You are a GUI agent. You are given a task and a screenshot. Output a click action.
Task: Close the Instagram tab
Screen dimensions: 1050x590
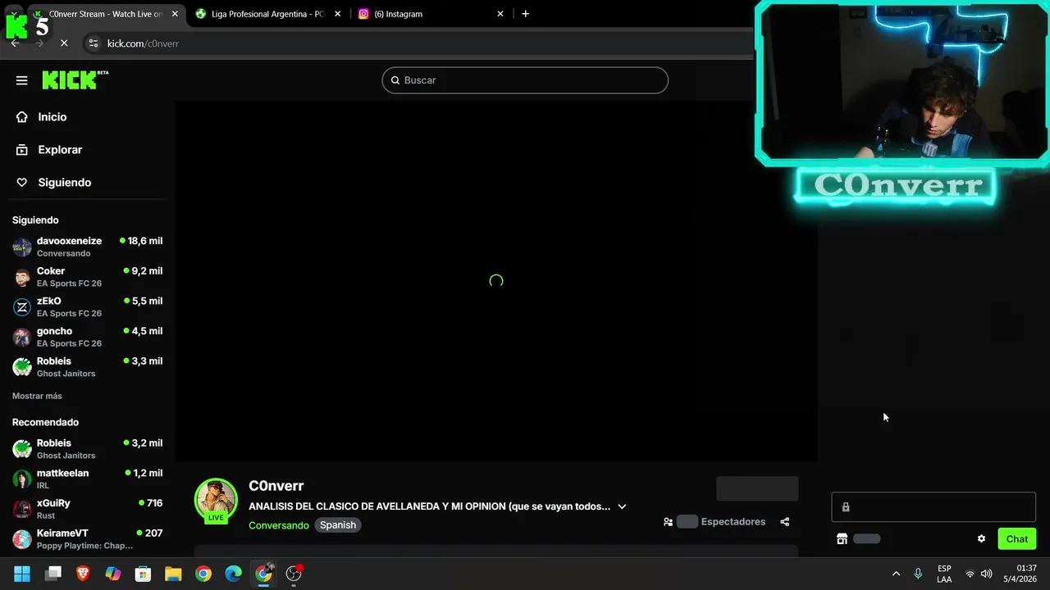[500, 14]
